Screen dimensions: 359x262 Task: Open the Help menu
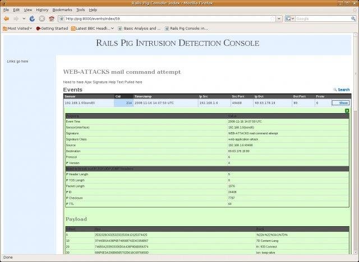pyautogui.click(x=93, y=10)
